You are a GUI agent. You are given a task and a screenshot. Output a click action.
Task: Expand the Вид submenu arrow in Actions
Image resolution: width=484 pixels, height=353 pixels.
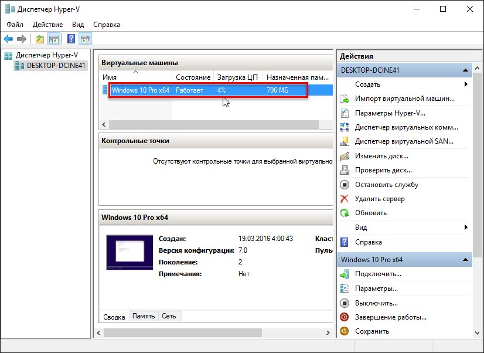point(466,228)
